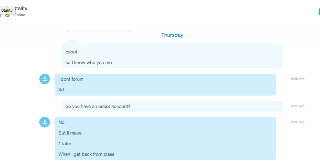Click timestamp beside "I dont forum" message
The height and width of the screenshot is (165, 320).
tap(298, 79)
